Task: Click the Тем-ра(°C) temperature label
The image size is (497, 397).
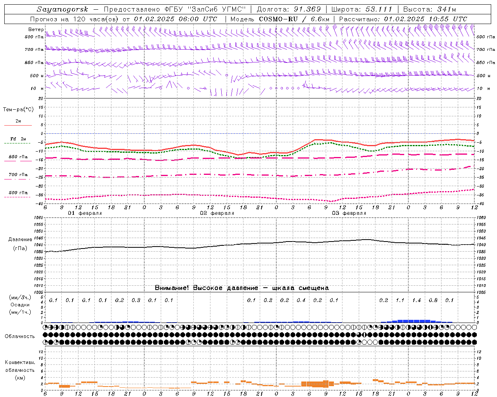Action: click(x=18, y=110)
